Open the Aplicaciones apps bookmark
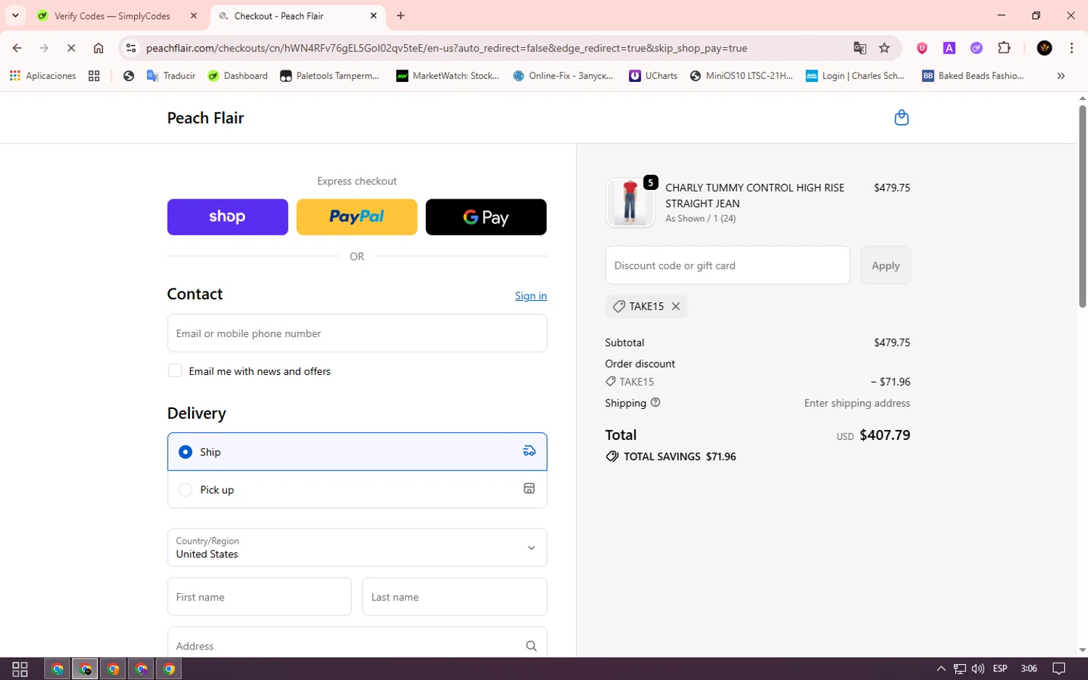Screen dimensions: 1088x680 [x=43, y=75]
